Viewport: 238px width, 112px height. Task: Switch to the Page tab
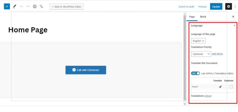192,17
